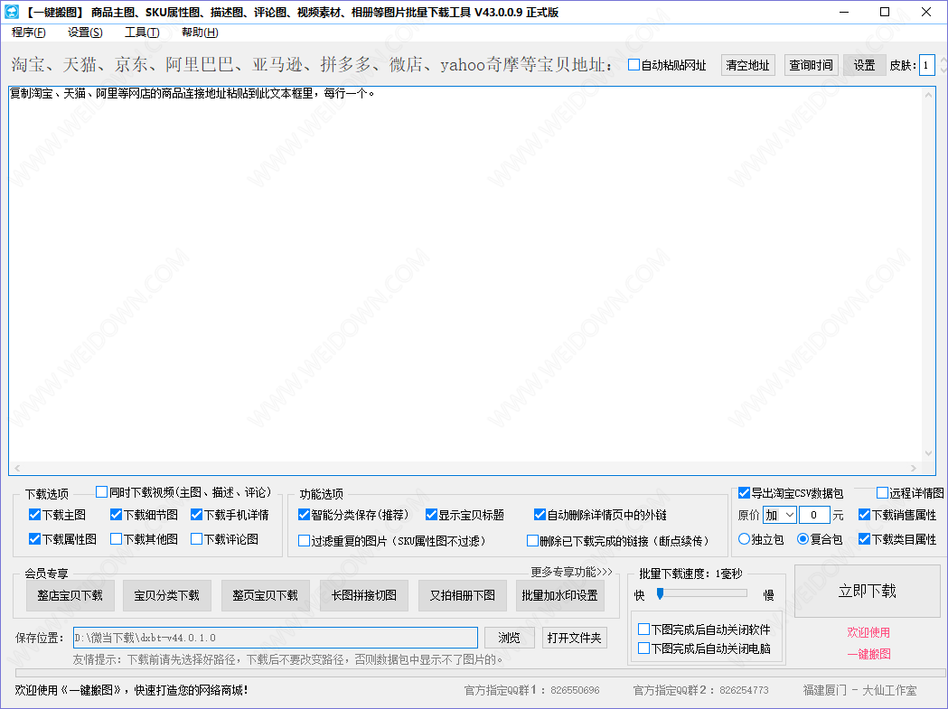
Task: Click the 浏览 button
Action: 510,638
